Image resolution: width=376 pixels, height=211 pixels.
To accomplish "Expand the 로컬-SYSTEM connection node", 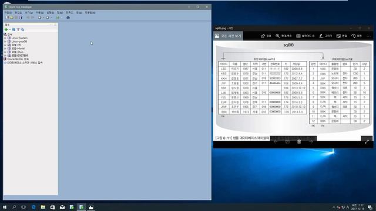I will [5, 56].
